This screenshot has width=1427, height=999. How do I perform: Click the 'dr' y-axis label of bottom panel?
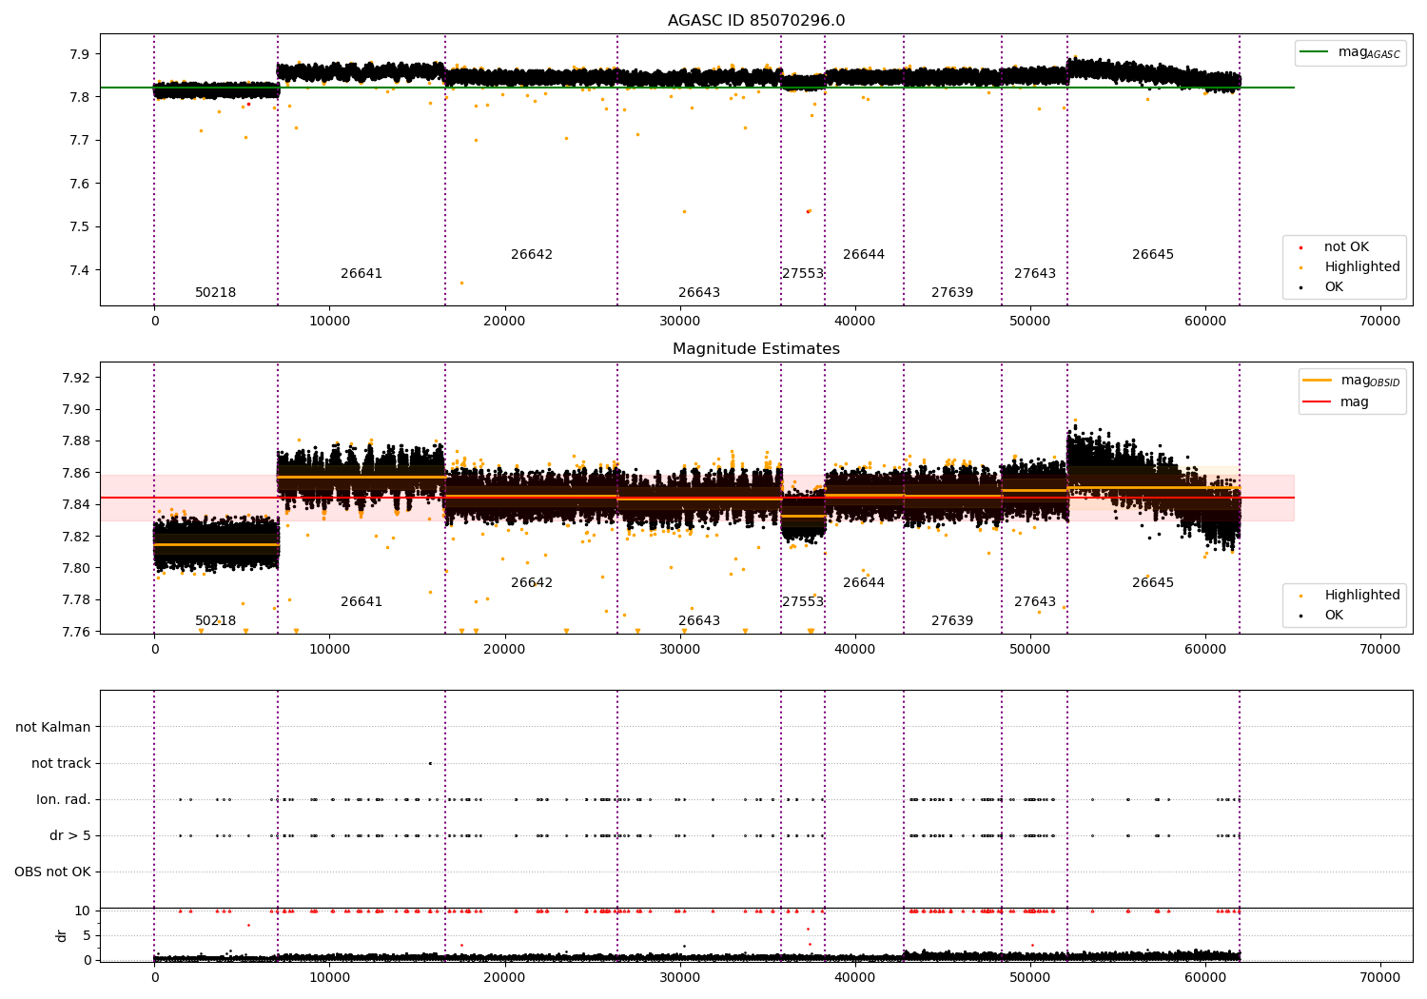(x=62, y=935)
